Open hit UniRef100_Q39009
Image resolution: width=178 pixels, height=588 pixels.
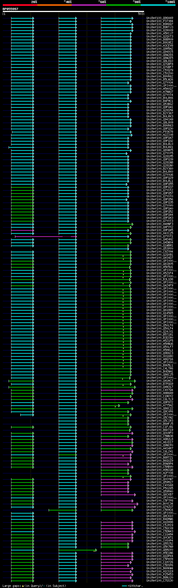(x=160, y=30)
